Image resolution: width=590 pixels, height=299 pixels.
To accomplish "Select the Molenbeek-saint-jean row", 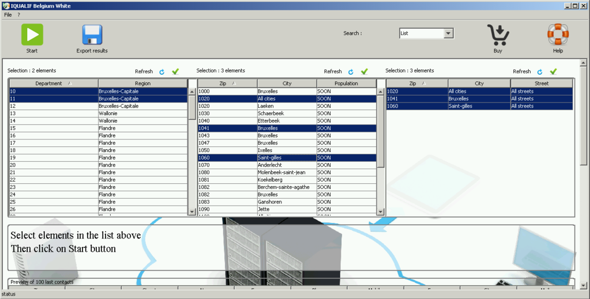I will pos(287,172).
